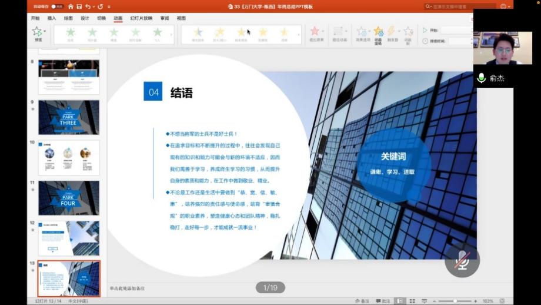Open the 视图 ribbon tab
The image size is (541, 305).
tap(181, 18)
